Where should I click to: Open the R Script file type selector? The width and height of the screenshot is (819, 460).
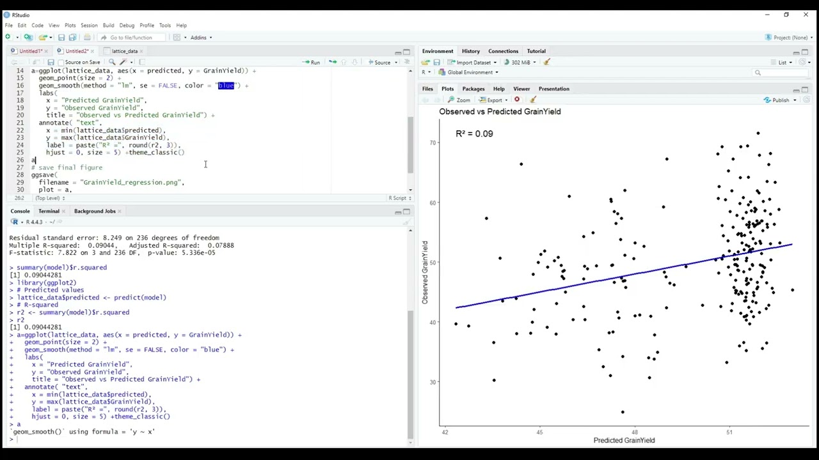pyautogui.click(x=399, y=198)
